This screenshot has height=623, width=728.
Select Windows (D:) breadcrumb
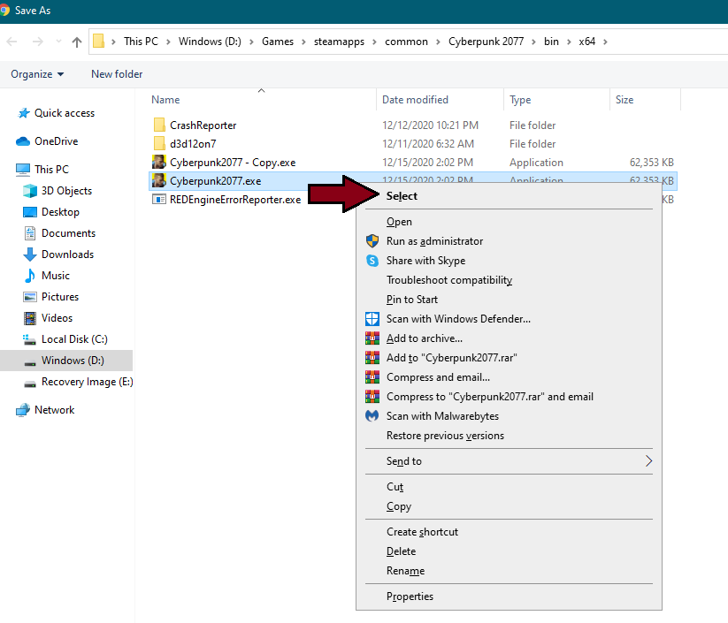pos(210,42)
